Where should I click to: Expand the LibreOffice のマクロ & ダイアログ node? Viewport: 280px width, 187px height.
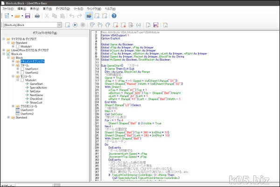(x=4, y=50)
